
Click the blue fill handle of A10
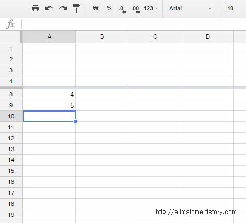point(75,121)
